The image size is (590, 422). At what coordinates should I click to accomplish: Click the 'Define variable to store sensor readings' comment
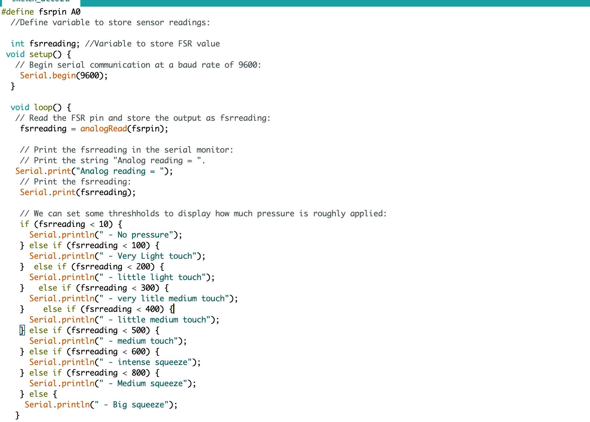tap(110, 23)
